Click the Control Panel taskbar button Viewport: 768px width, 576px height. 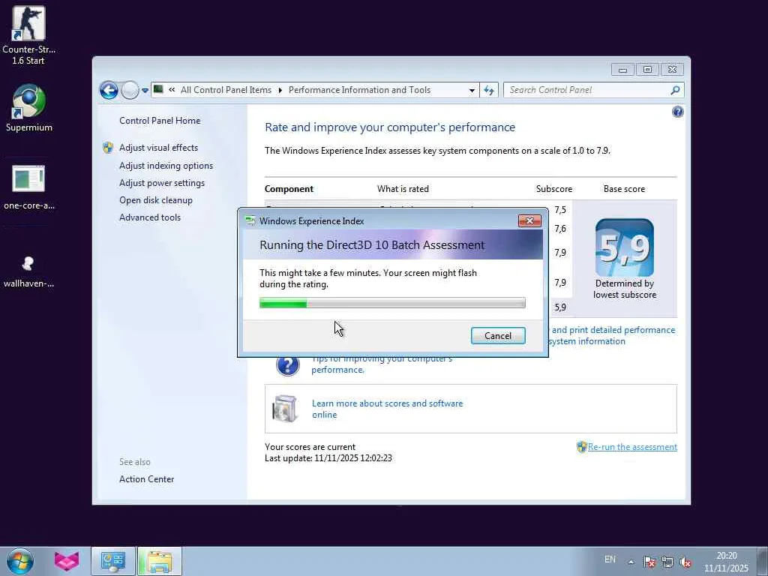click(113, 561)
